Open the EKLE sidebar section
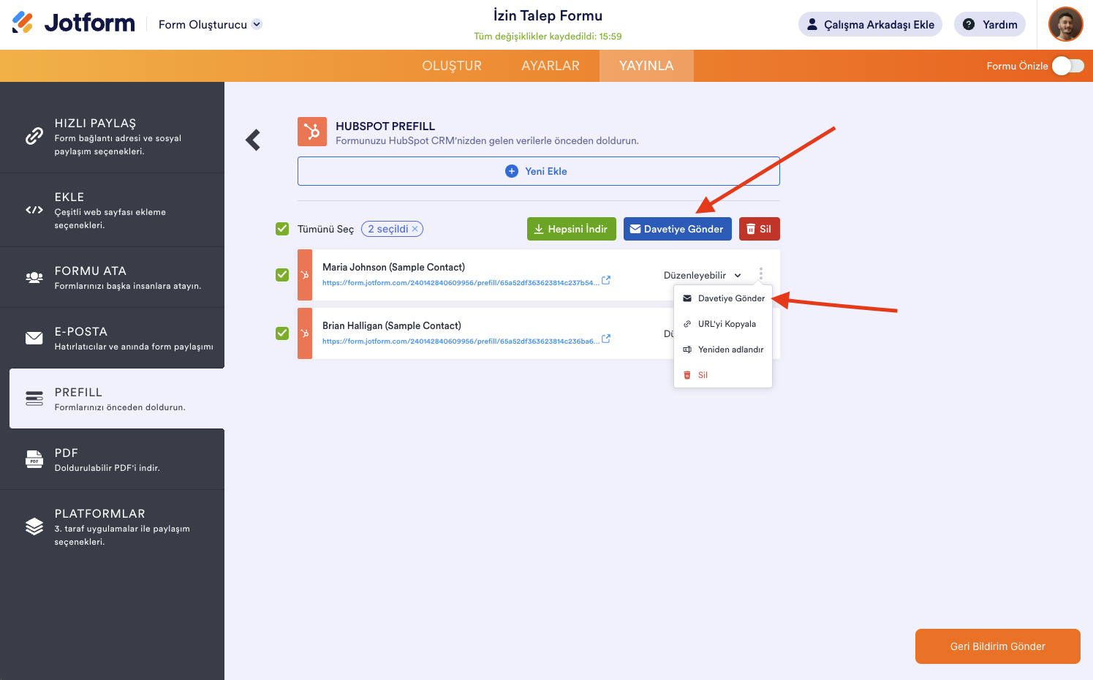The width and height of the screenshot is (1093, 680). click(x=112, y=210)
